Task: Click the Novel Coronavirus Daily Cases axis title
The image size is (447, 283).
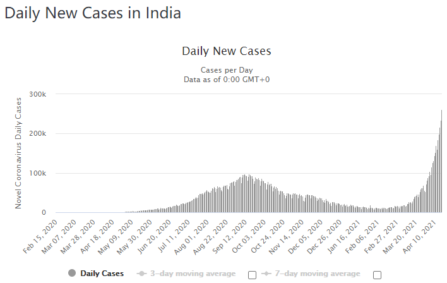Action: (x=19, y=152)
